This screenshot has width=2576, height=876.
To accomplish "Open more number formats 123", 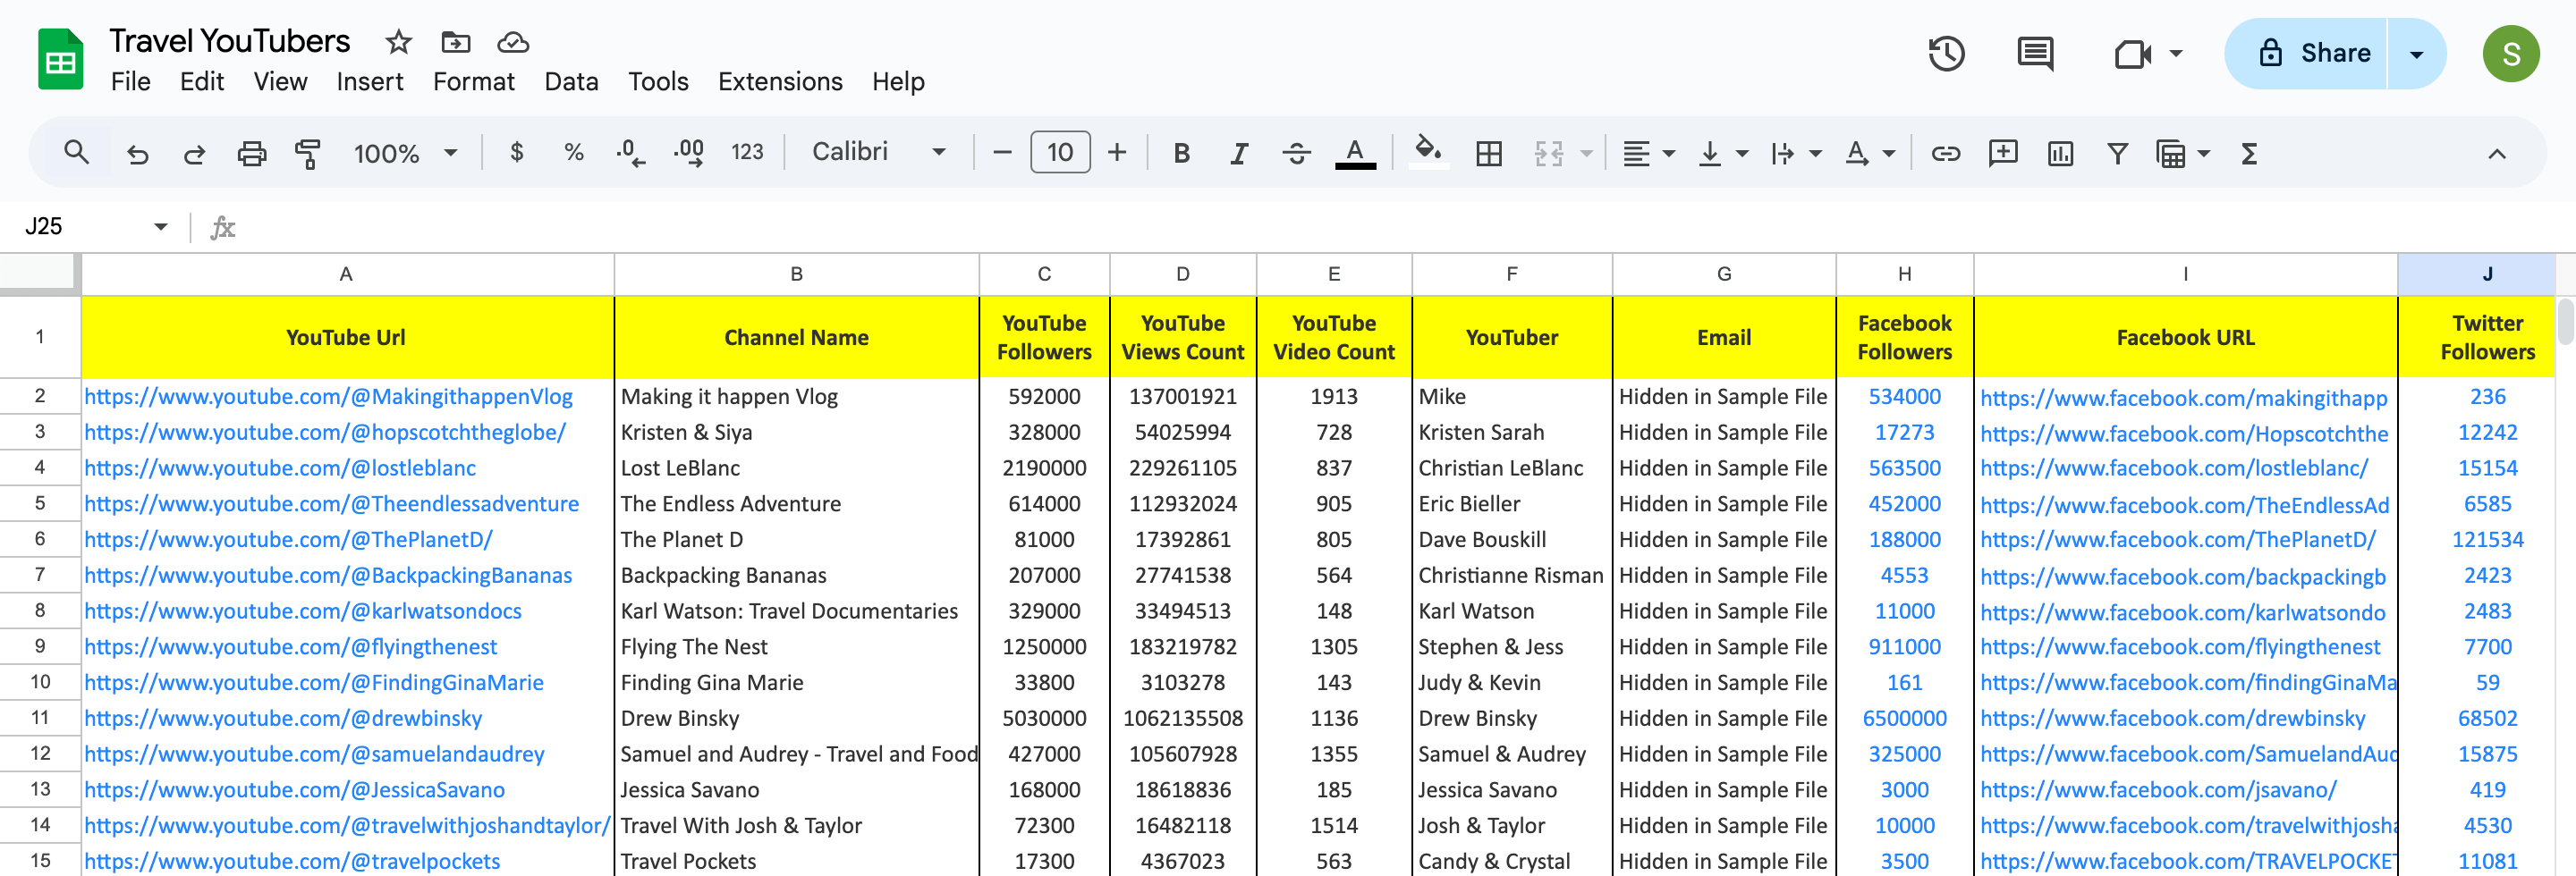I will pos(747,152).
